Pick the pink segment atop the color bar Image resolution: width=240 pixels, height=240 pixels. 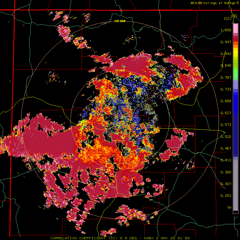click(235, 29)
